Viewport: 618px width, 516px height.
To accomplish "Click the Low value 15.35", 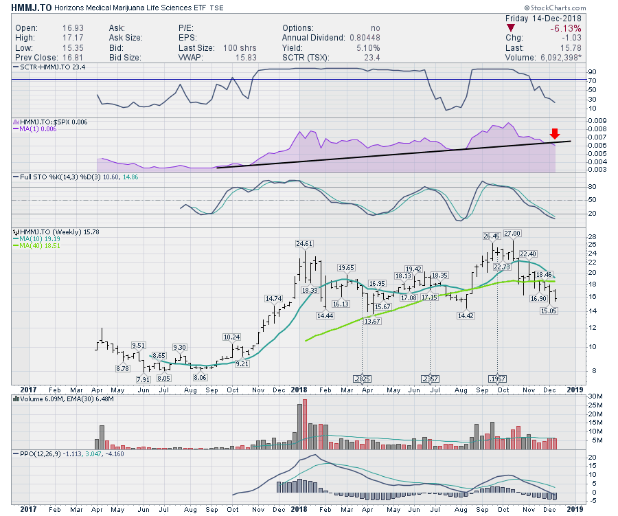I will 73,48.
